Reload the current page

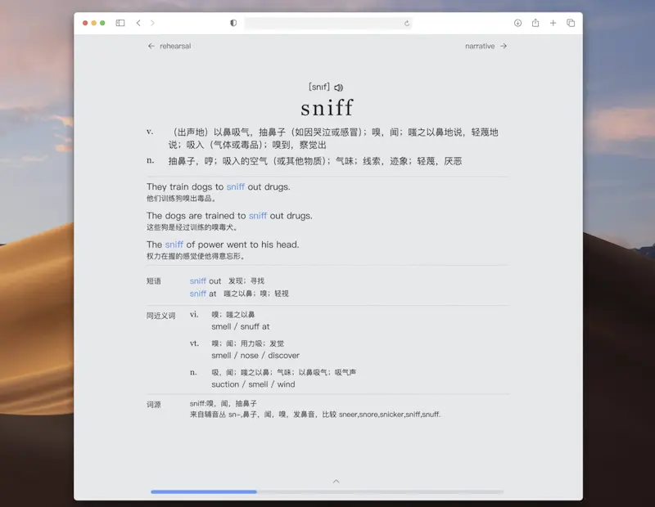point(406,24)
